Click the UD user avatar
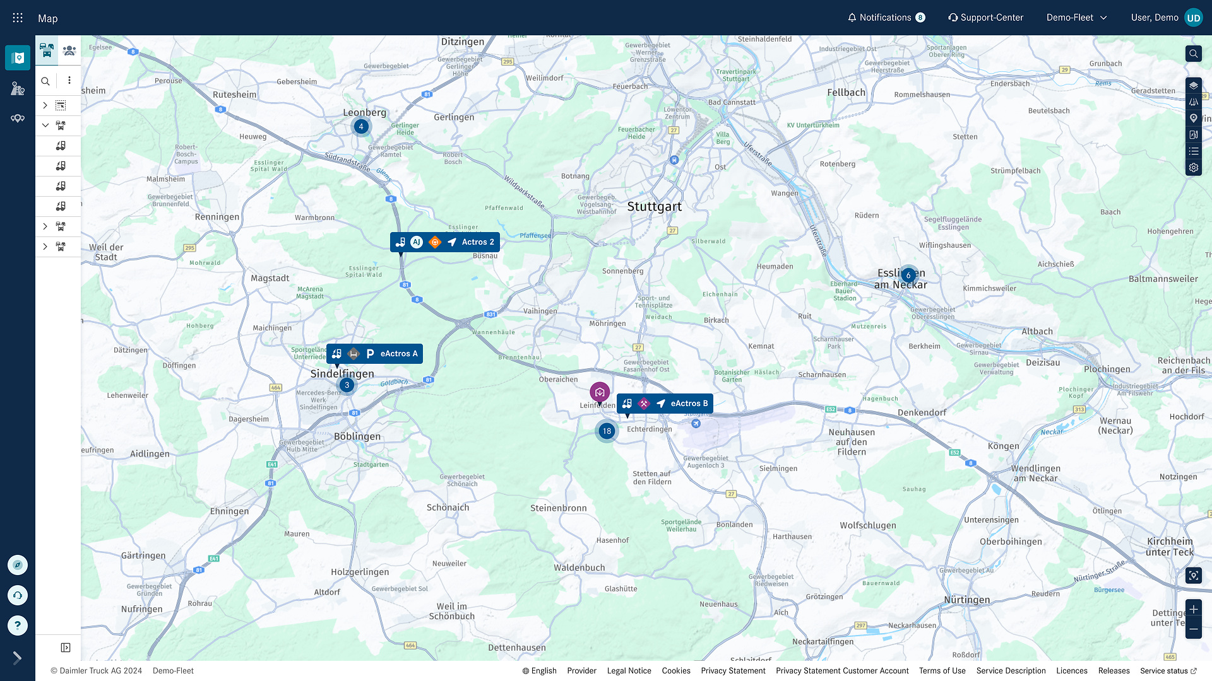Image resolution: width=1212 pixels, height=681 pixels. point(1194,18)
